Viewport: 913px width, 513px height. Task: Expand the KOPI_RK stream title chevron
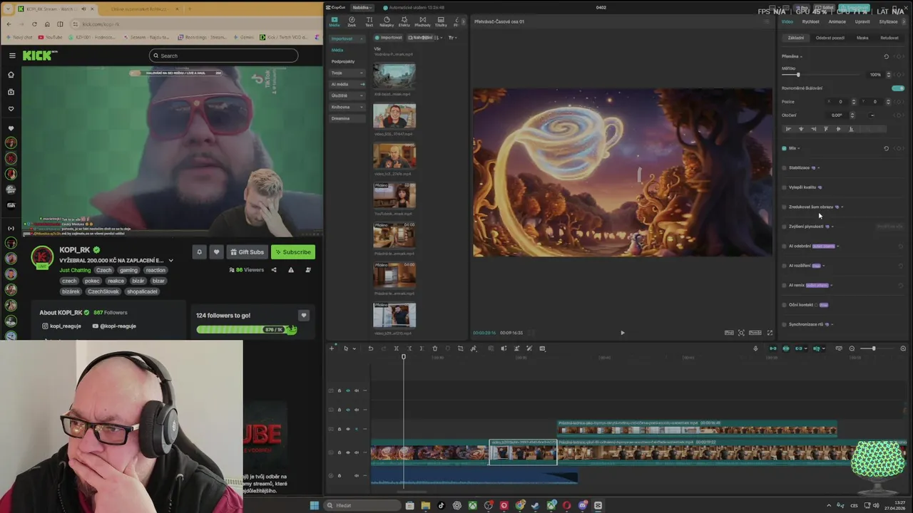click(x=171, y=261)
